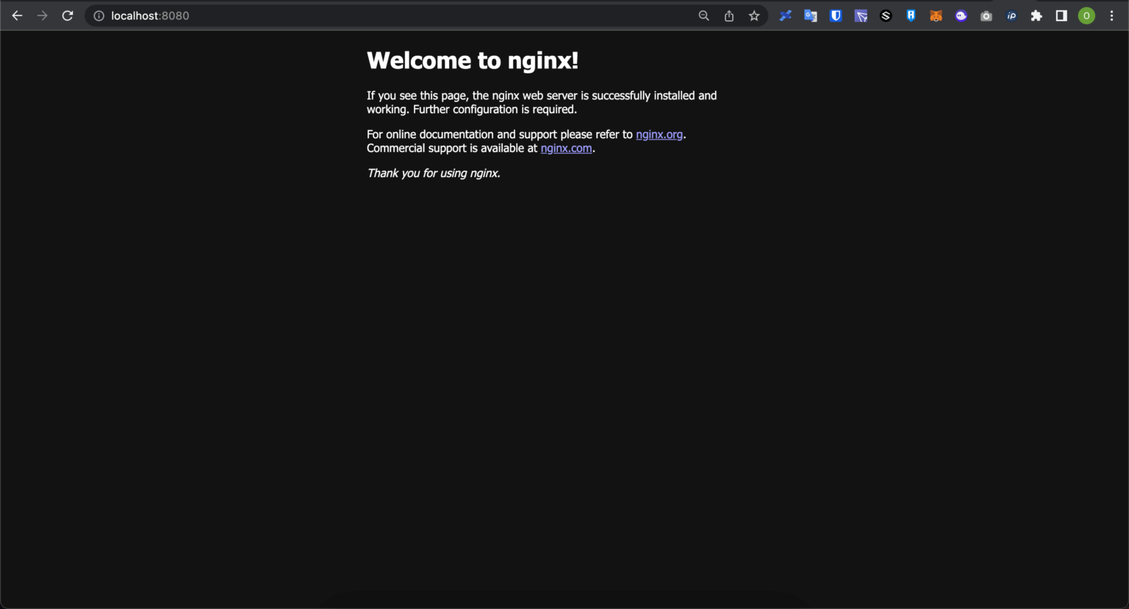Click the share icon in the toolbar
1129x609 pixels.
coord(728,15)
